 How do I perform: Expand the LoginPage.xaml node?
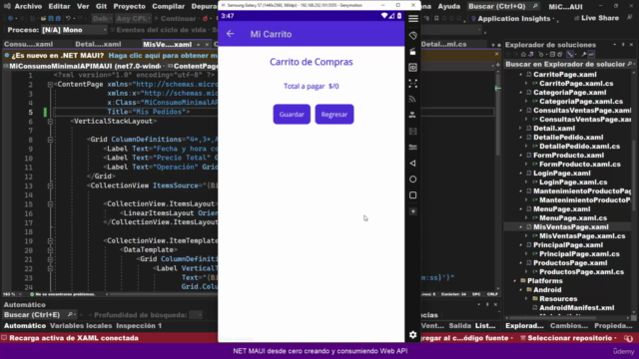click(x=521, y=174)
